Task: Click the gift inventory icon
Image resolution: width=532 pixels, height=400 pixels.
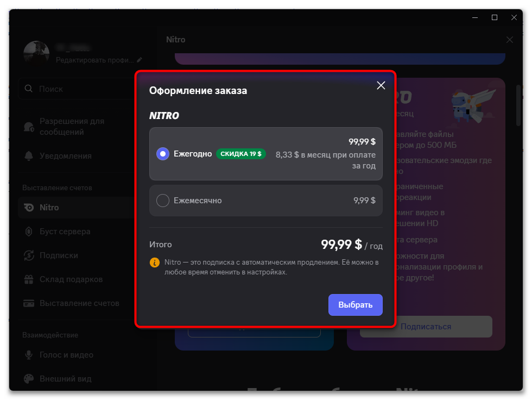Action: point(29,279)
